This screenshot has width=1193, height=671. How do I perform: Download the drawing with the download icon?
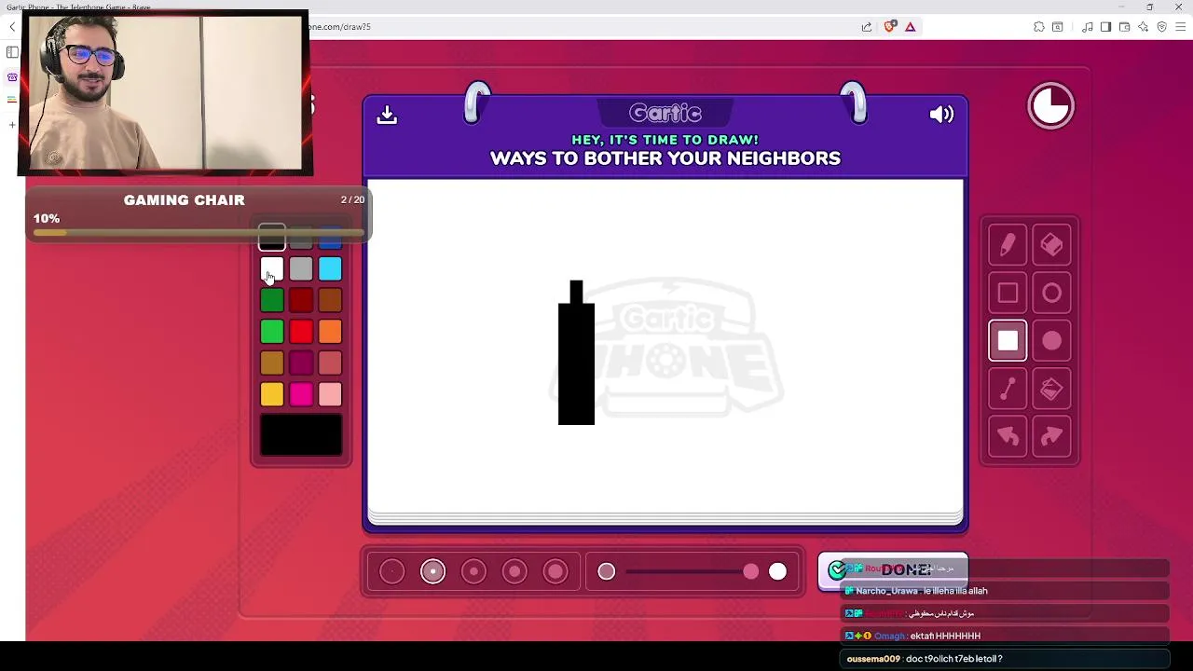[x=387, y=115]
